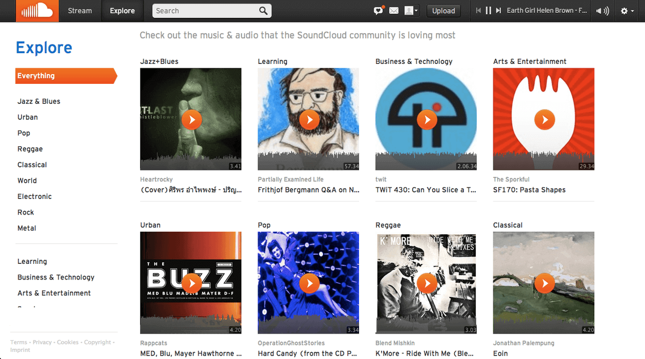This screenshot has width=645, height=359.
Task: Click the search magnifier icon
Action: (263, 11)
